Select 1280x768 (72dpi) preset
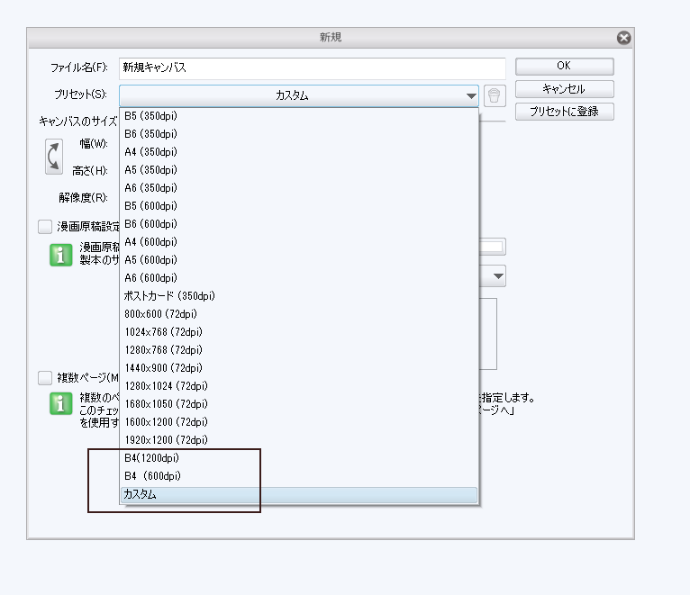690x595 pixels. click(x=299, y=350)
